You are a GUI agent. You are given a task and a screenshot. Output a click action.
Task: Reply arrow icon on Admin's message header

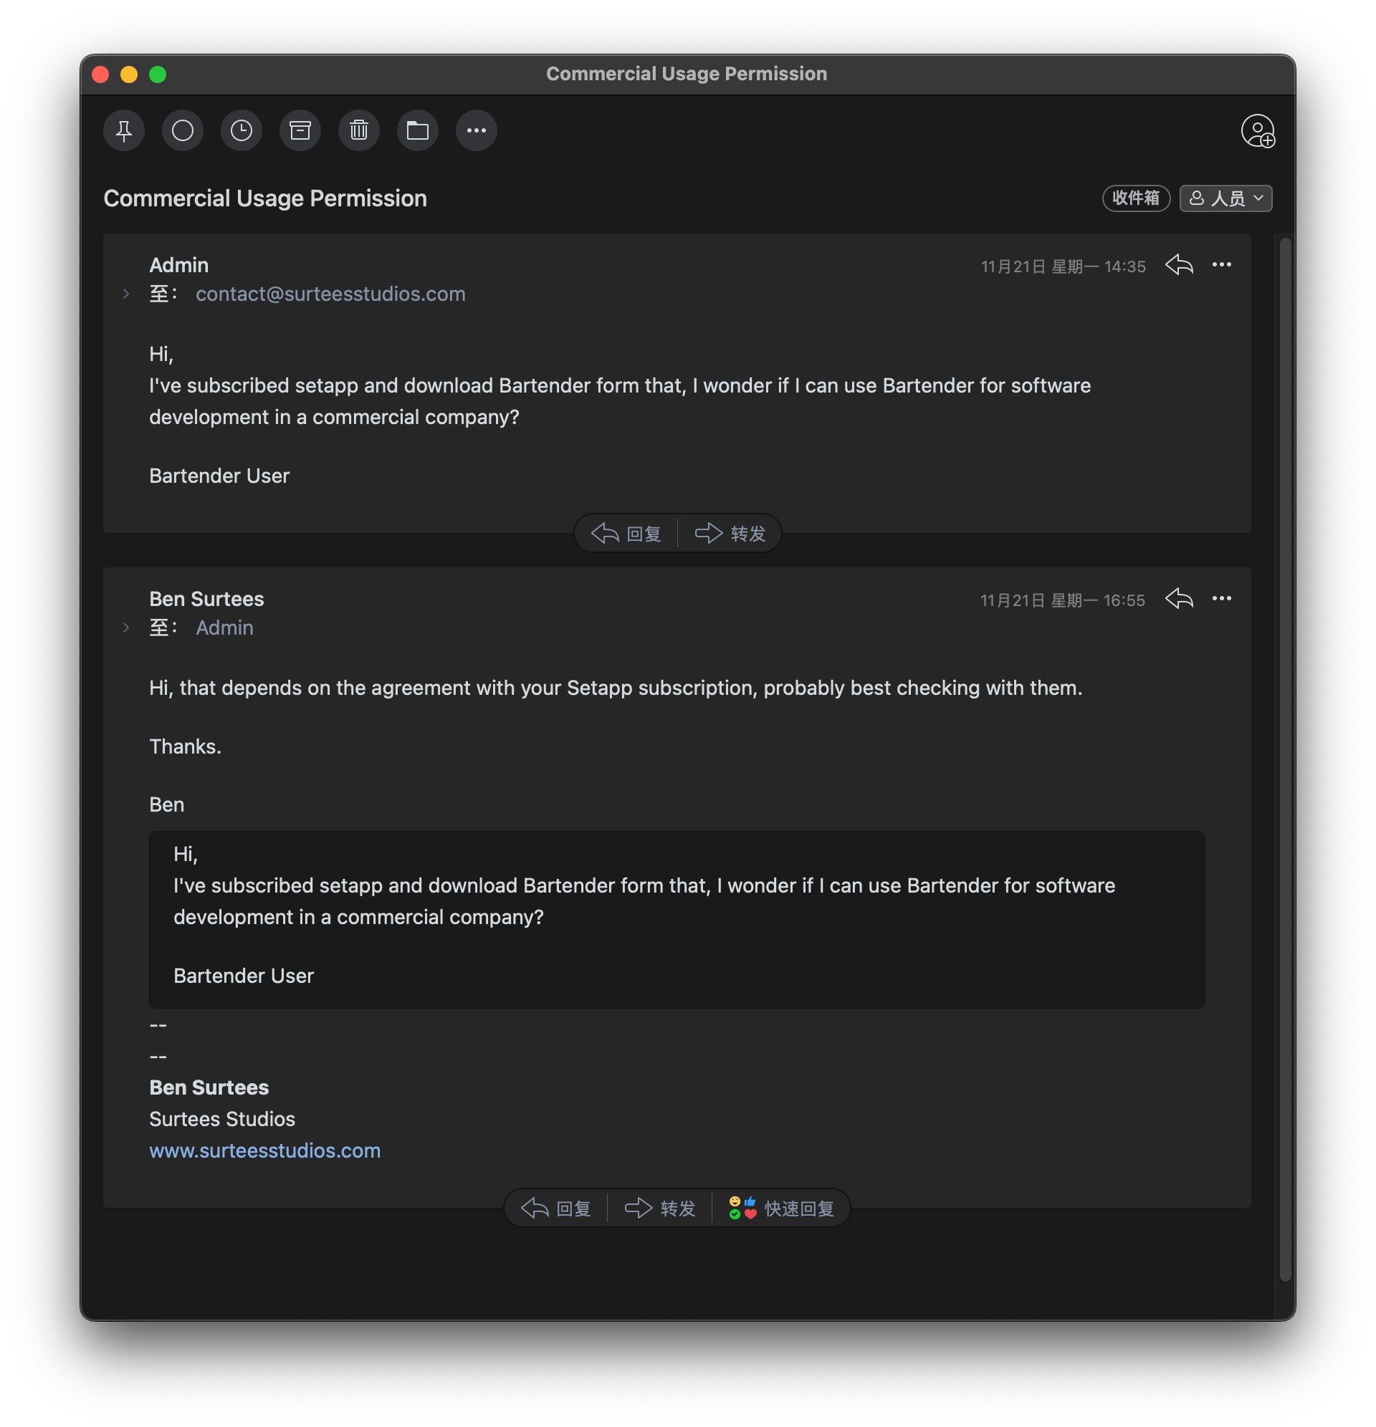1179,265
